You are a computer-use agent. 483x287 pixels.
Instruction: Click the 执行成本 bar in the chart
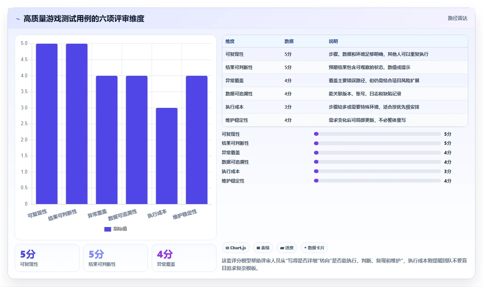click(167, 156)
